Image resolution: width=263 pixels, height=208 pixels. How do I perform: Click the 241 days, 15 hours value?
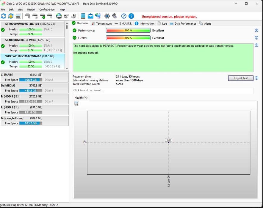tap(128, 77)
